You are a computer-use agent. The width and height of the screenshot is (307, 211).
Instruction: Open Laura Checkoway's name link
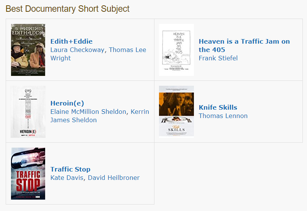tap(77, 50)
